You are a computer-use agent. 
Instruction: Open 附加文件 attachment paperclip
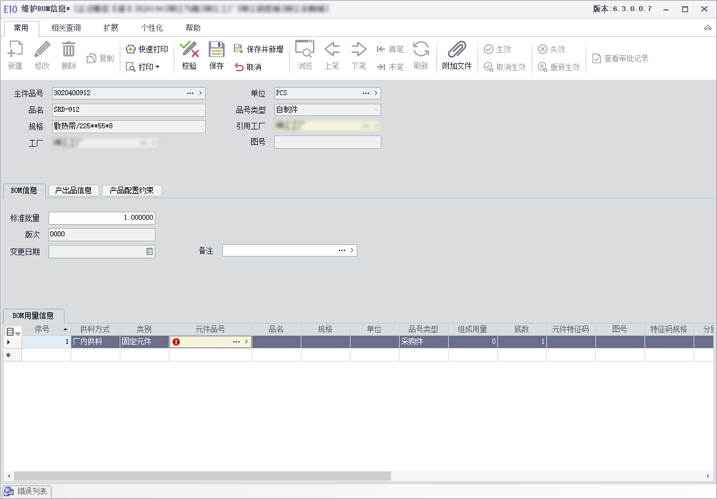coord(457,55)
